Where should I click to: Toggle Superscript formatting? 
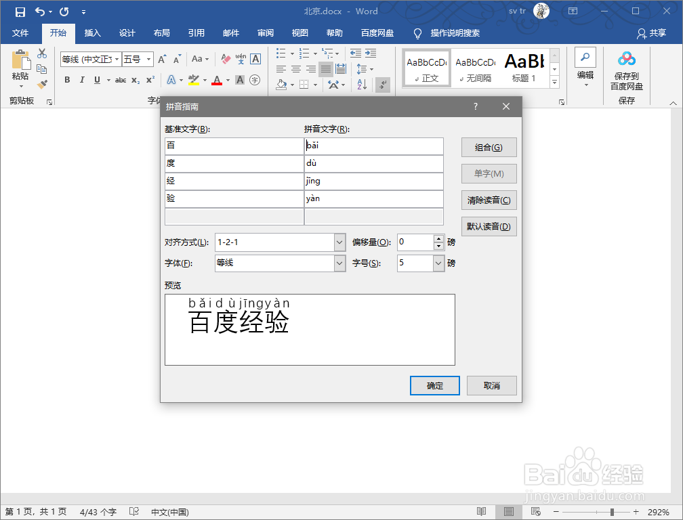click(x=150, y=80)
